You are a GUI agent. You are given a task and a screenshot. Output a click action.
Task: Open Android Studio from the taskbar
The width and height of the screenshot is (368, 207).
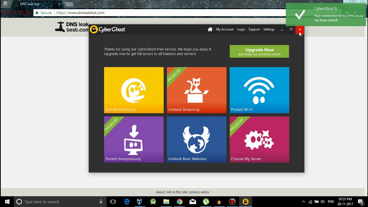[153, 202]
